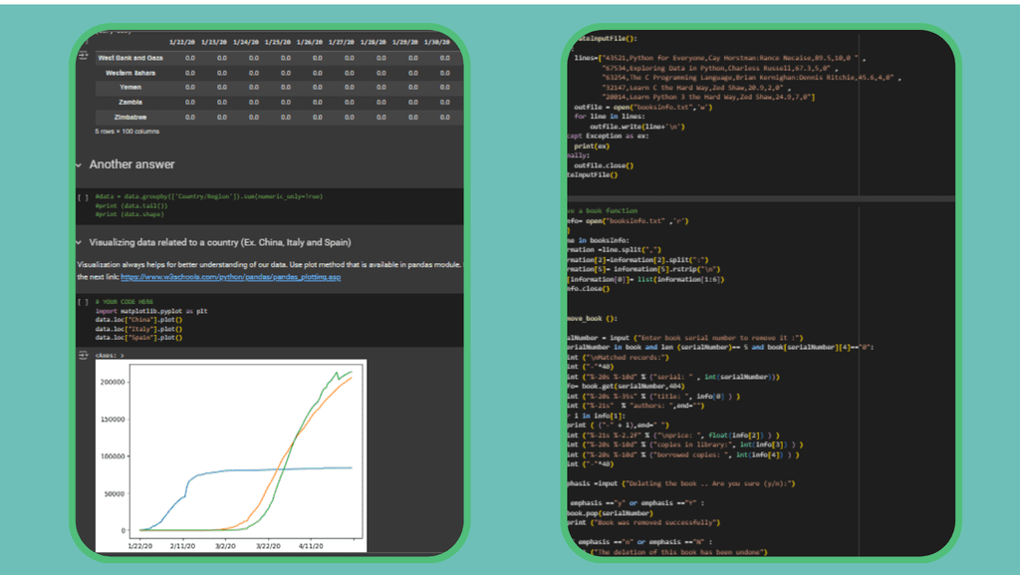Screen dimensions: 1020x575
Task: Click Yemen's 0.0 value under 1/24/20
Action: (254, 87)
